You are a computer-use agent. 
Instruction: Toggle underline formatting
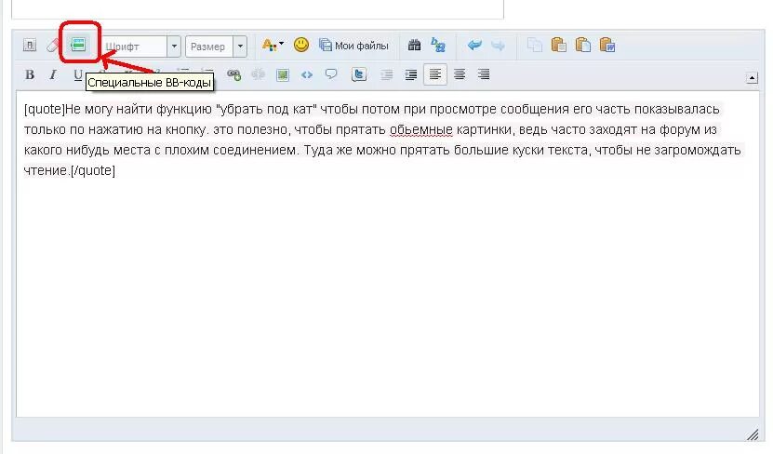(x=77, y=74)
